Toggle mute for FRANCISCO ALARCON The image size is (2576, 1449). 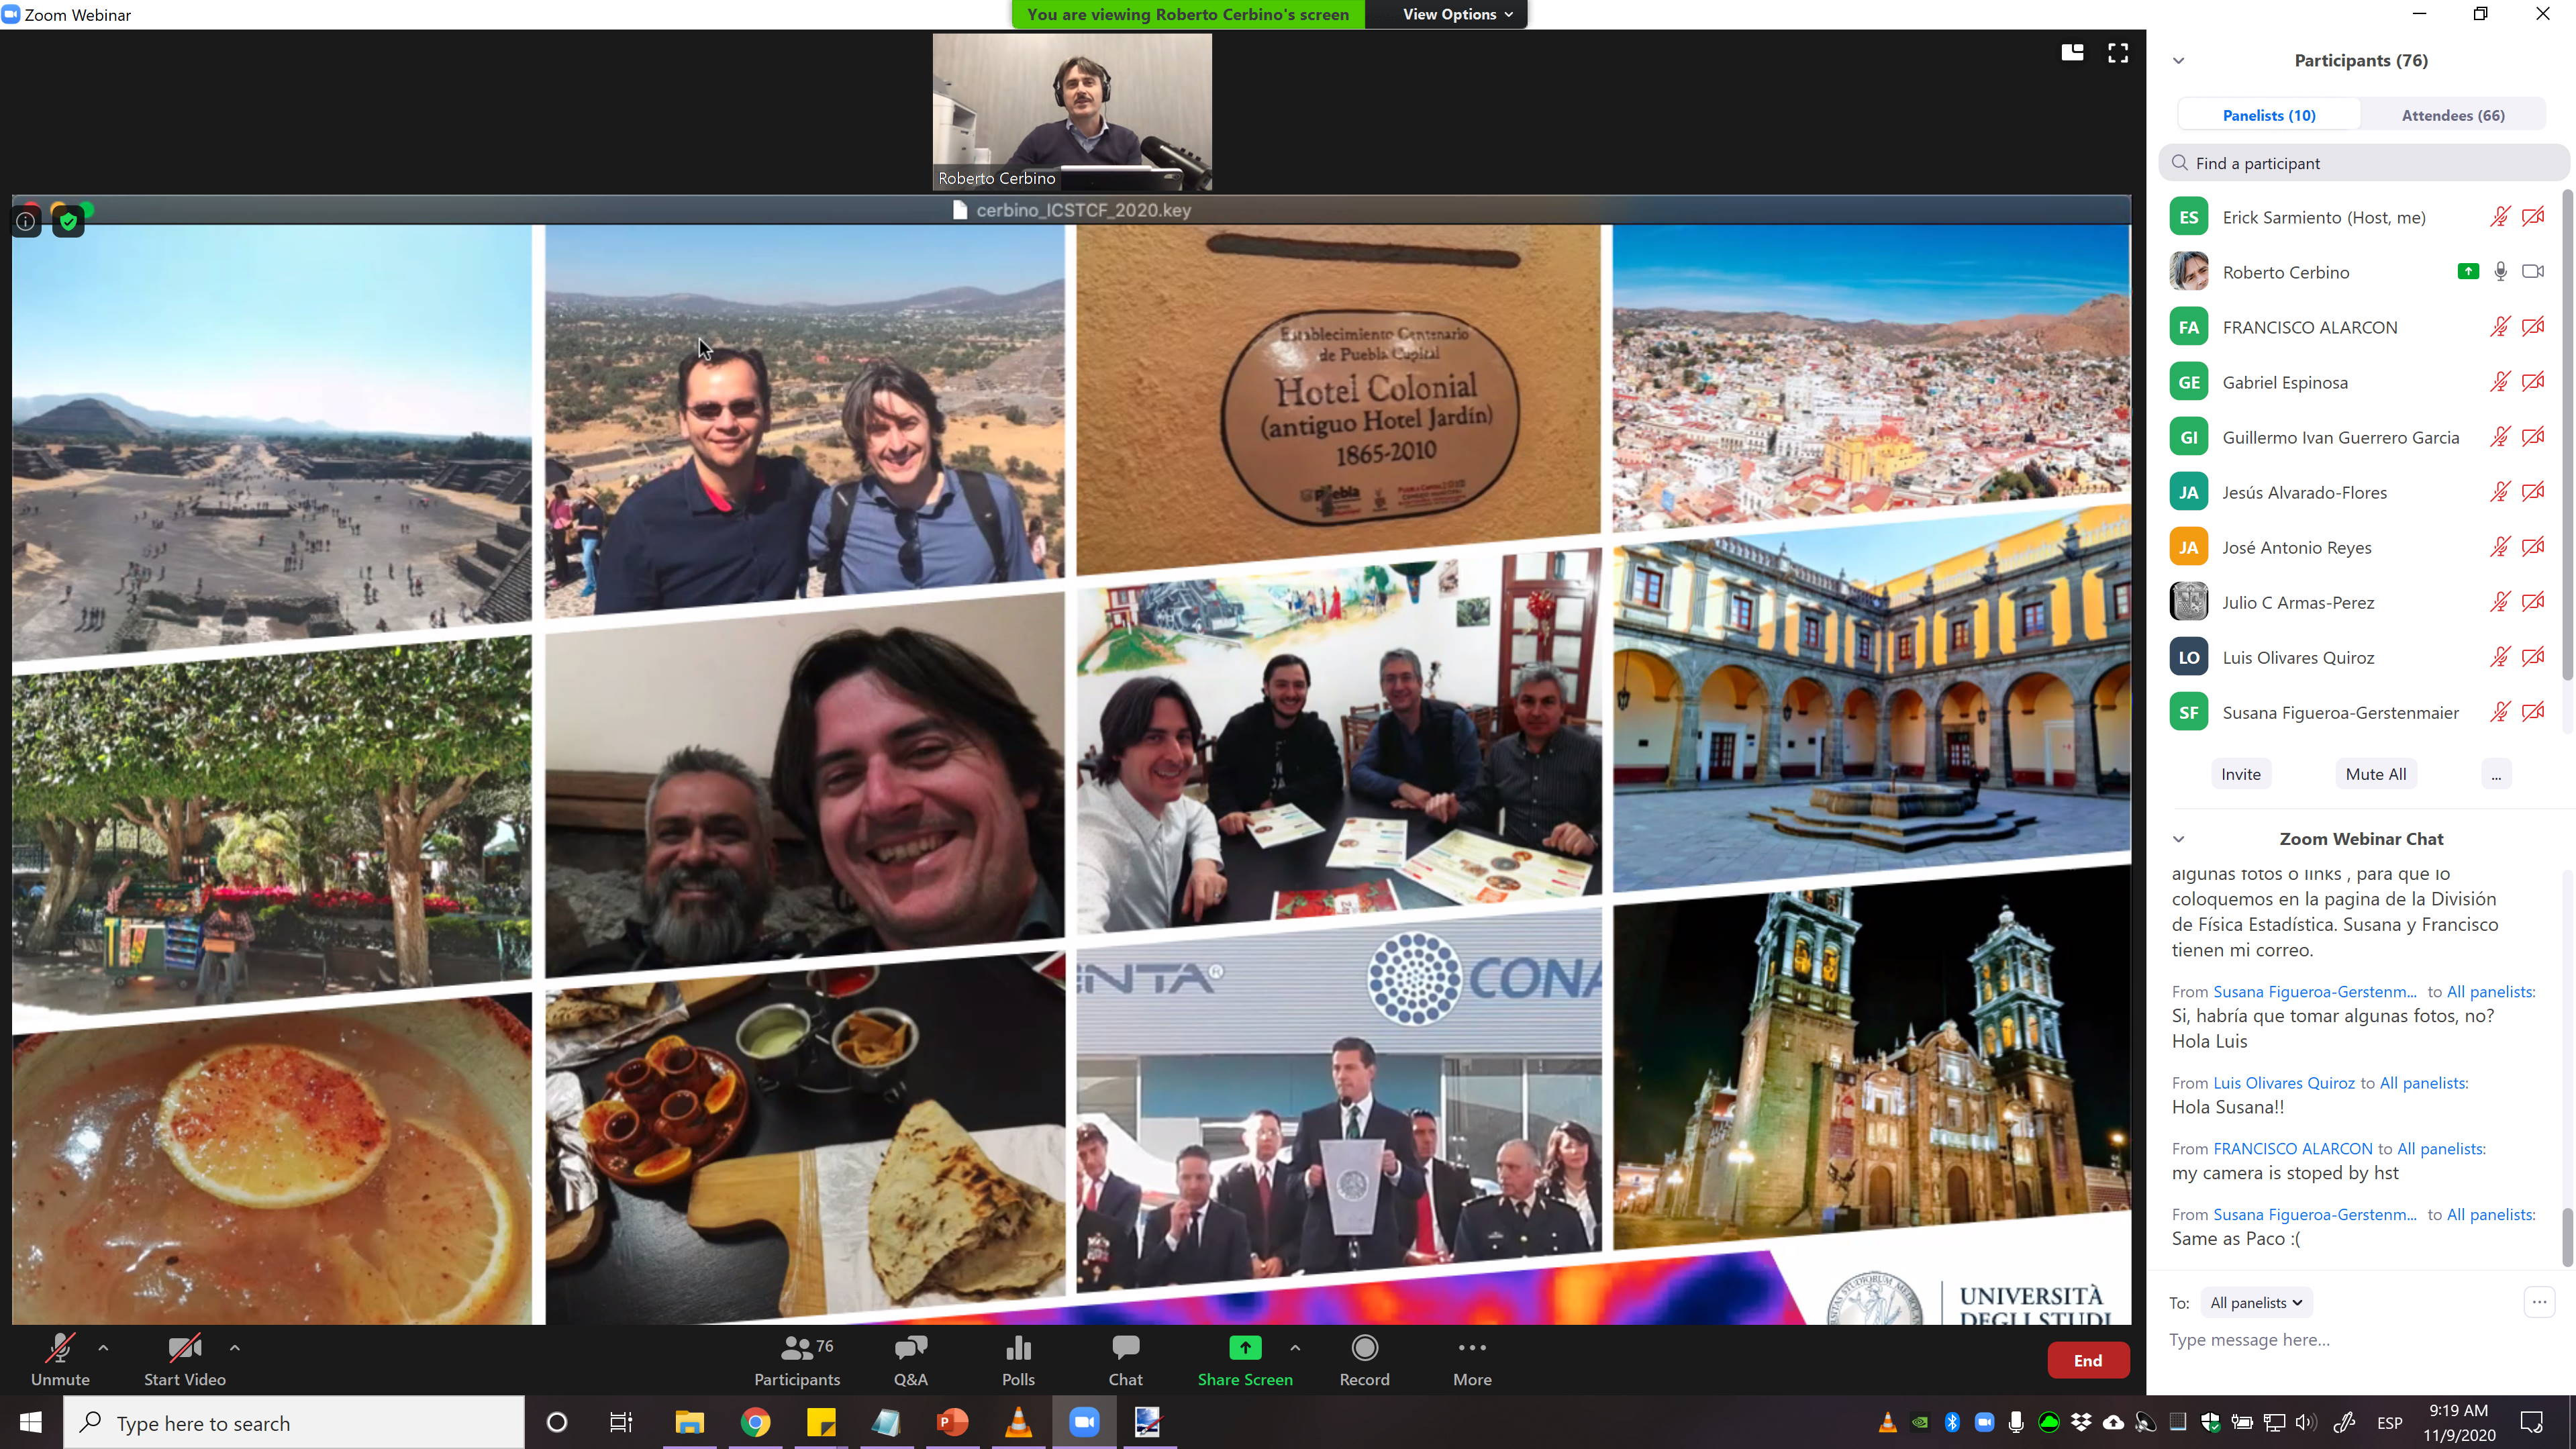point(2500,327)
